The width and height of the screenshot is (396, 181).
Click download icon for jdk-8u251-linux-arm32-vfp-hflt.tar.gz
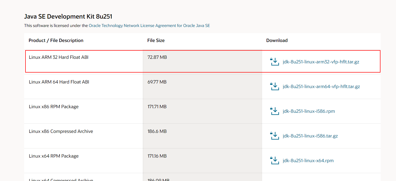click(275, 62)
